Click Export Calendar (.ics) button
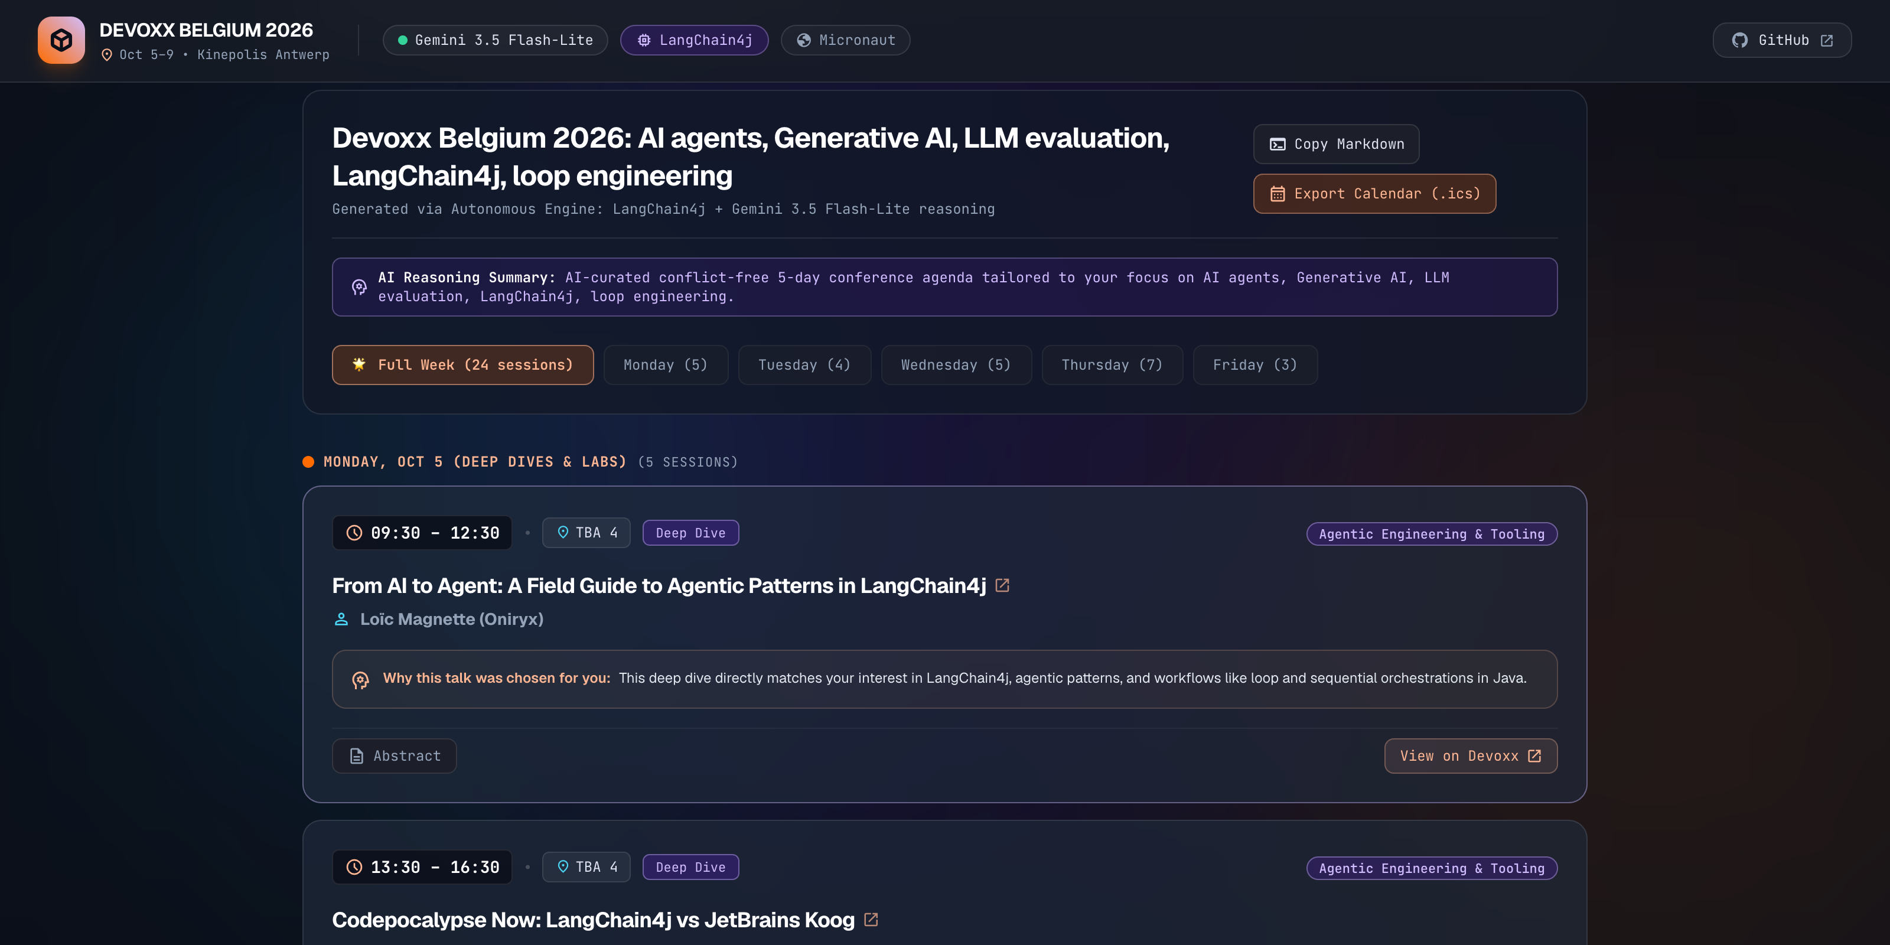The width and height of the screenshot is (1890, 945). point(1374,194)
